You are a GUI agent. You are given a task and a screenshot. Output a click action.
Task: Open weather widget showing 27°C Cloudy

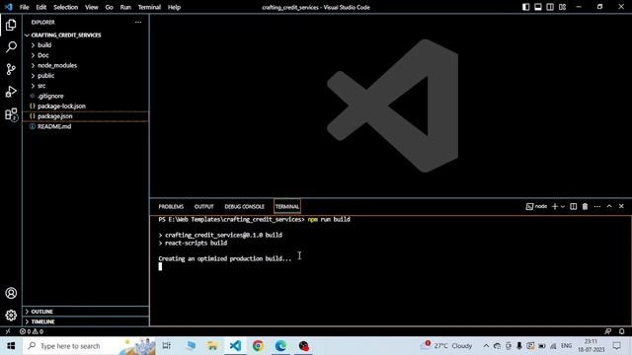(446, 346)
